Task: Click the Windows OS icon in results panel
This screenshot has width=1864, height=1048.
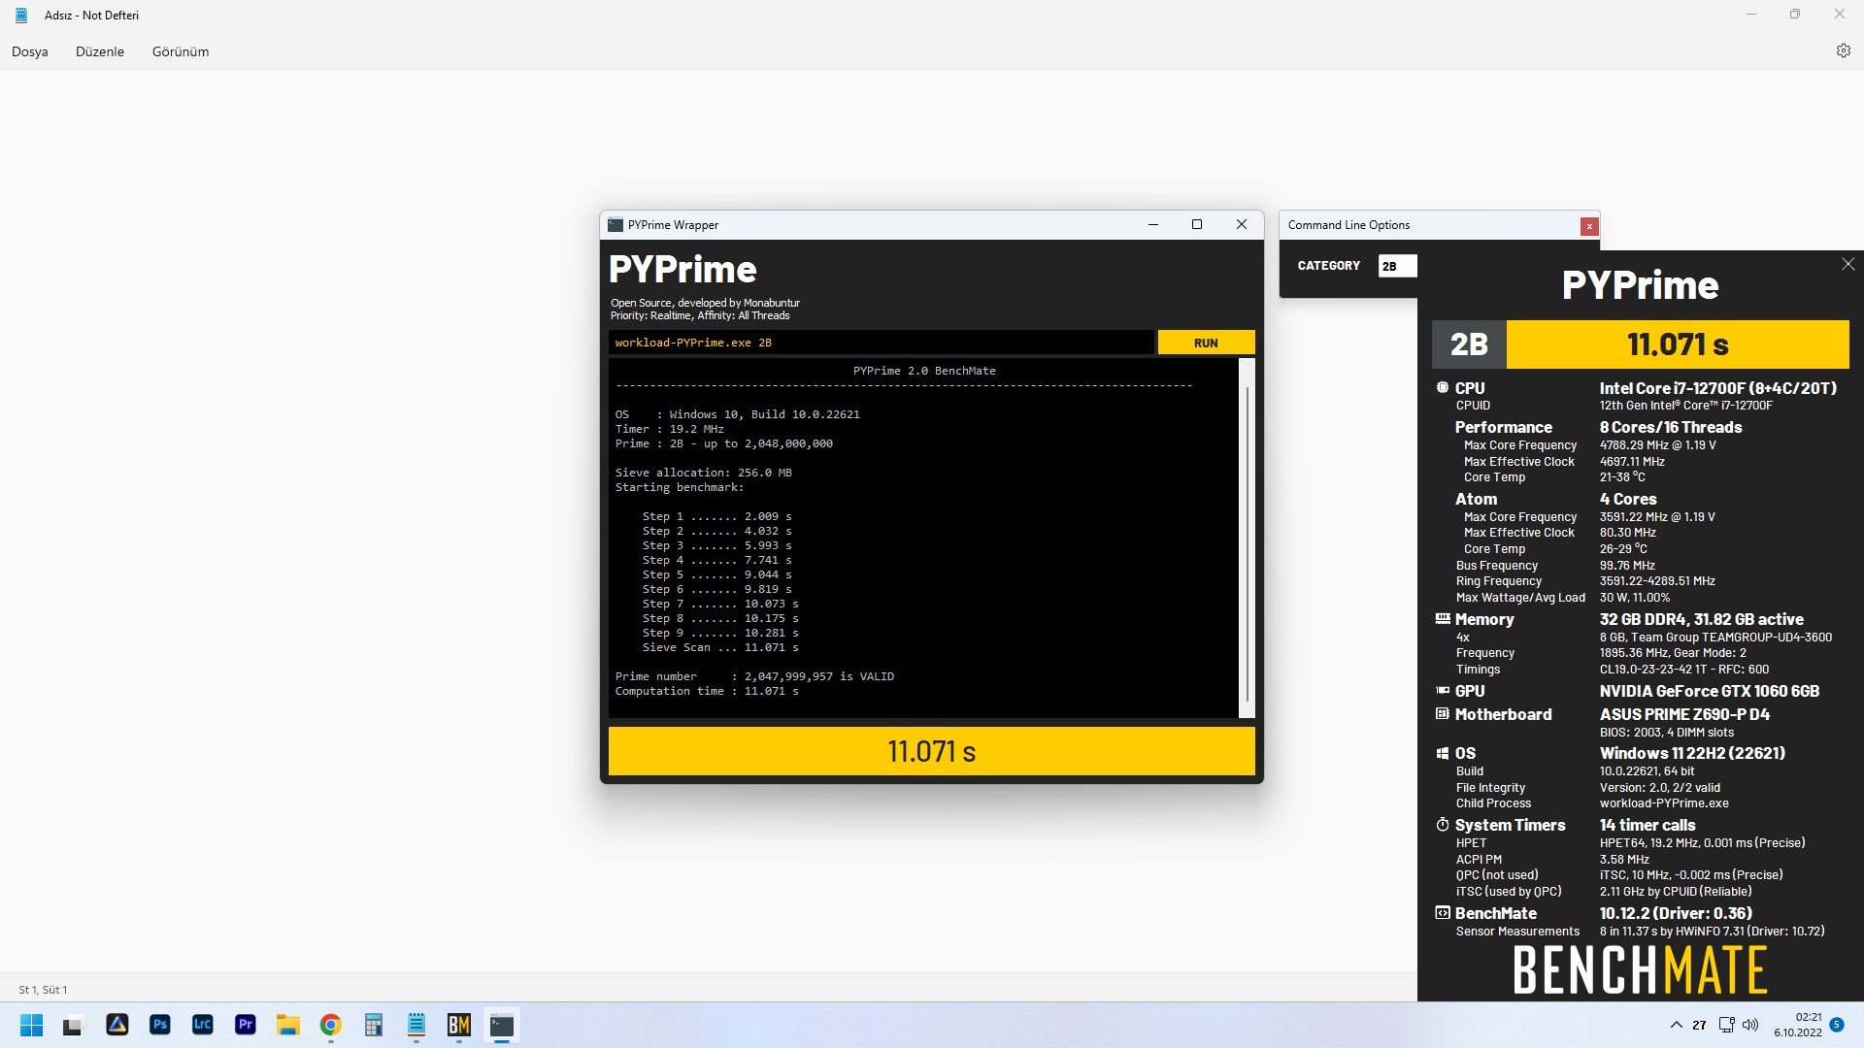Action: pyautogui.click(x=1443, y=752)
